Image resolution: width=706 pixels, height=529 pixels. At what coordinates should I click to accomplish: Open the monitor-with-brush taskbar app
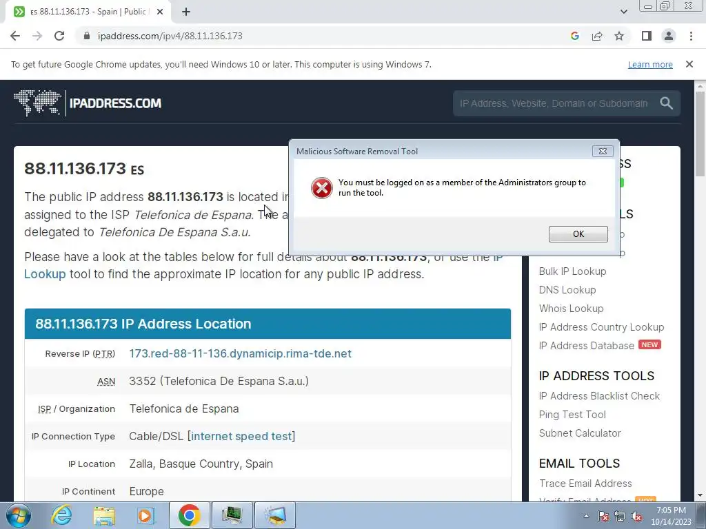pyautogui.click(x=275, y=515)
